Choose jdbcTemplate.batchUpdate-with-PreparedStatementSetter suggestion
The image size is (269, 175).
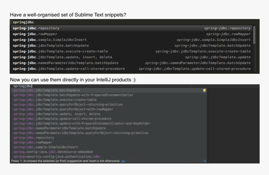click(x=74, y=95)
